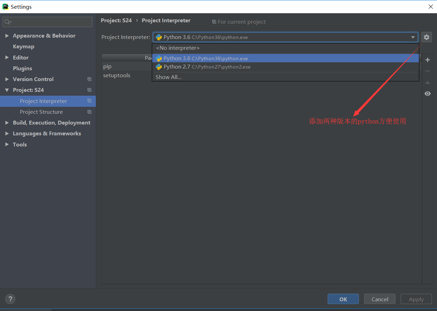Click the minus icon to uninstall package
Screen dimensions: 437x311
pos(428,71)
